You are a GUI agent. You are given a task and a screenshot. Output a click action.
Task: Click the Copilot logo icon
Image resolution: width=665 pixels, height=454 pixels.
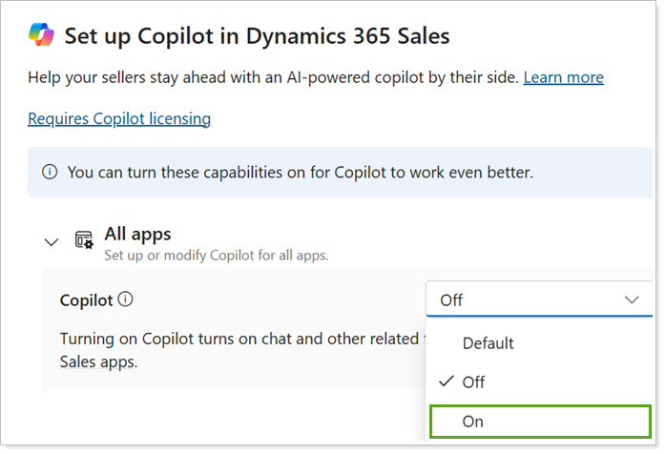tap(42, 35)
